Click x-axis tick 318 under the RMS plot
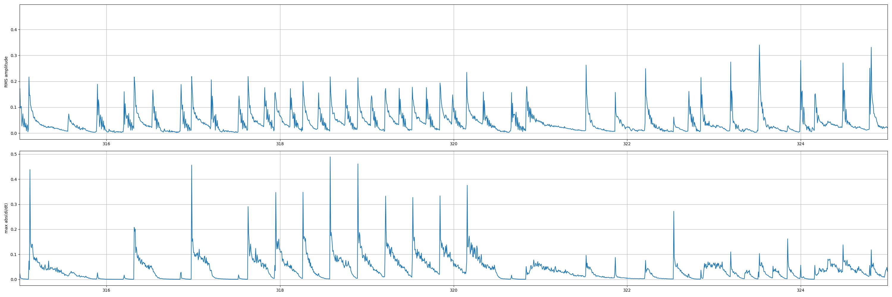Viewport: 892px width, 297px height. pos(280,144)
